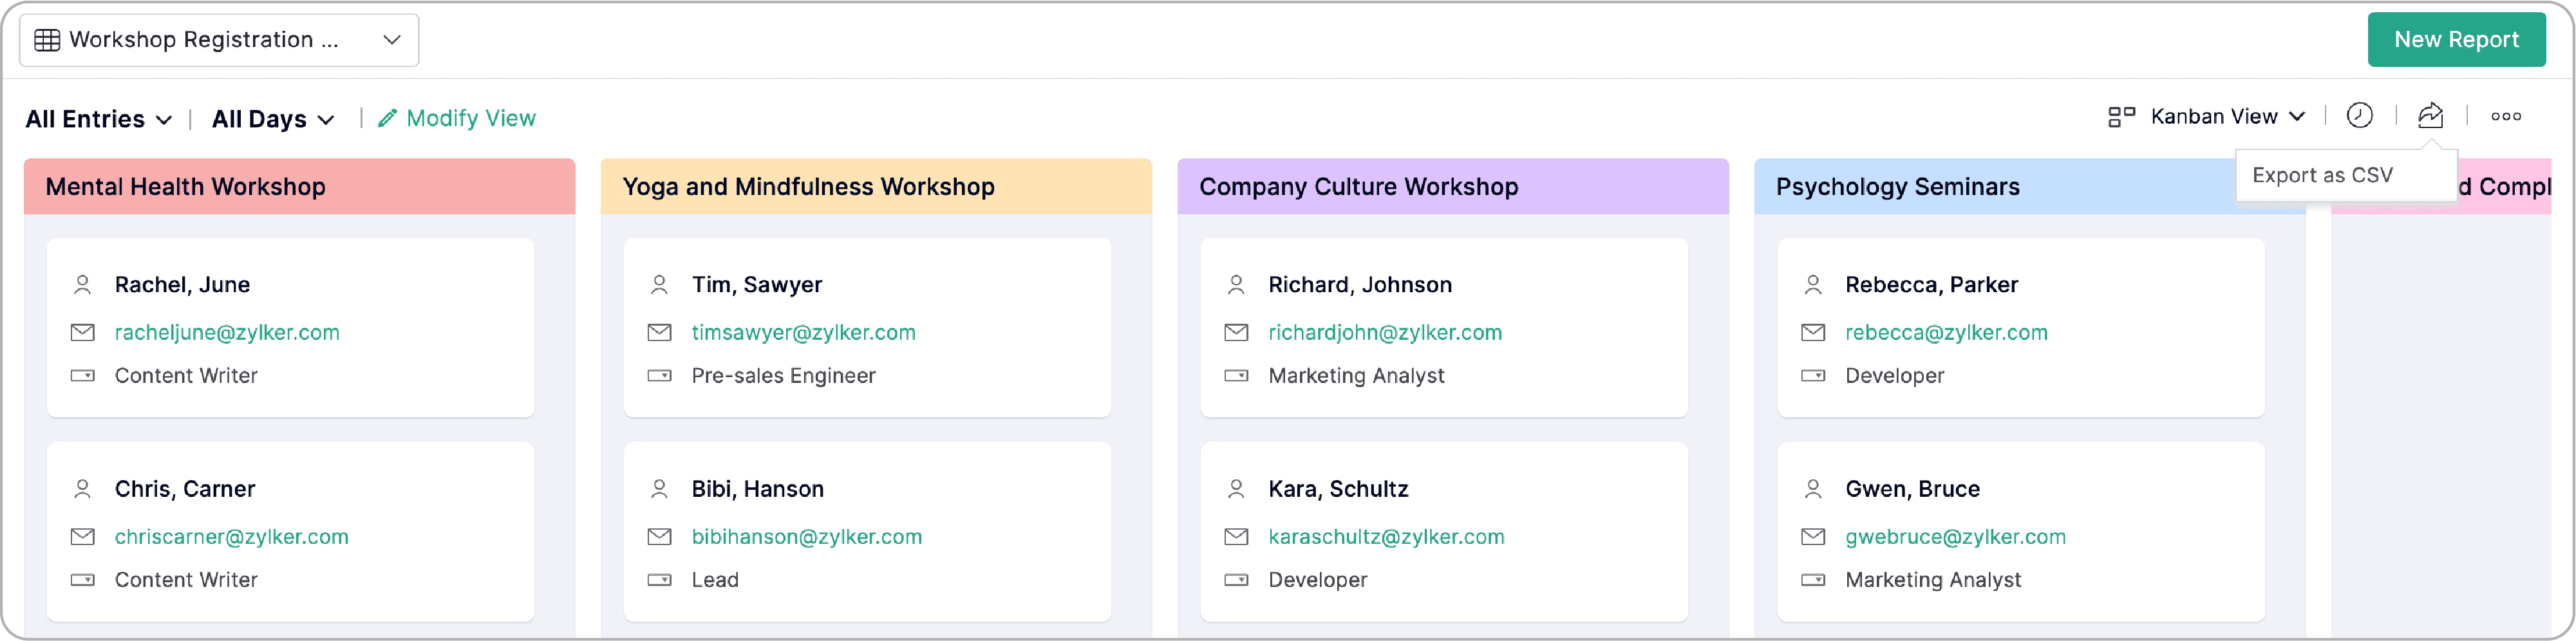The width and height of the screenshot is (2576, 641).
Task: Click the pencil icon beside Modify View
Action: pyautogui.click(x=387, y=118)
